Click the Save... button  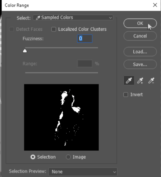(140, 64)
